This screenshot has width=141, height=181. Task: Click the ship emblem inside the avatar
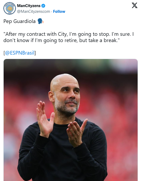click(10, 8)
